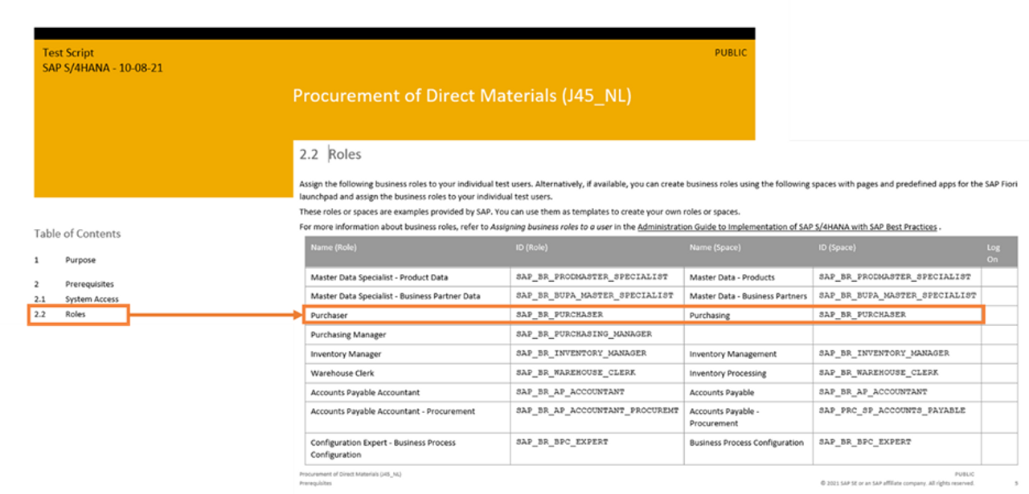Click the Name (Space) cell reading only "Accounts Payable"
This screenshot has height=494, width=1029.
[x=722, y=393]
